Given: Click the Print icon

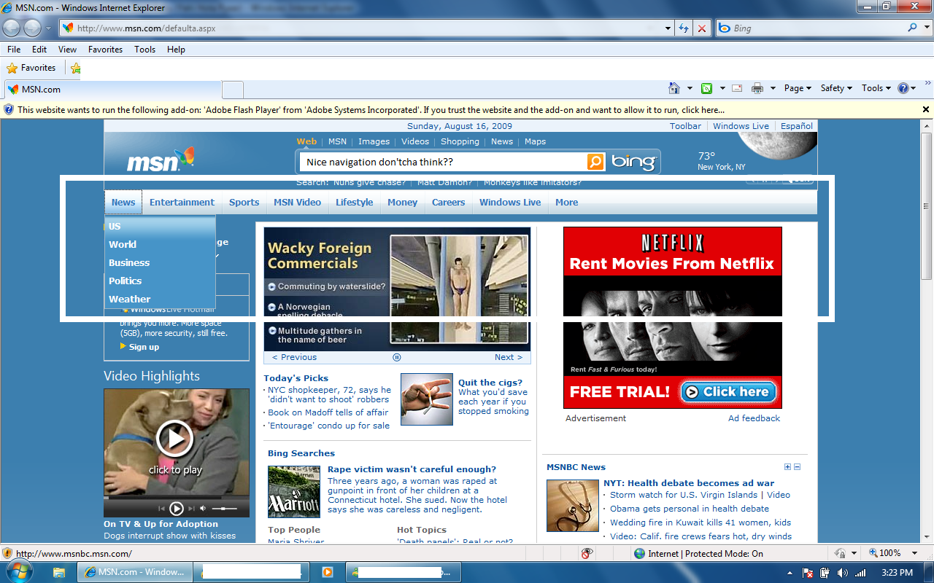Looking at the screenshot, I should point(757,87).
